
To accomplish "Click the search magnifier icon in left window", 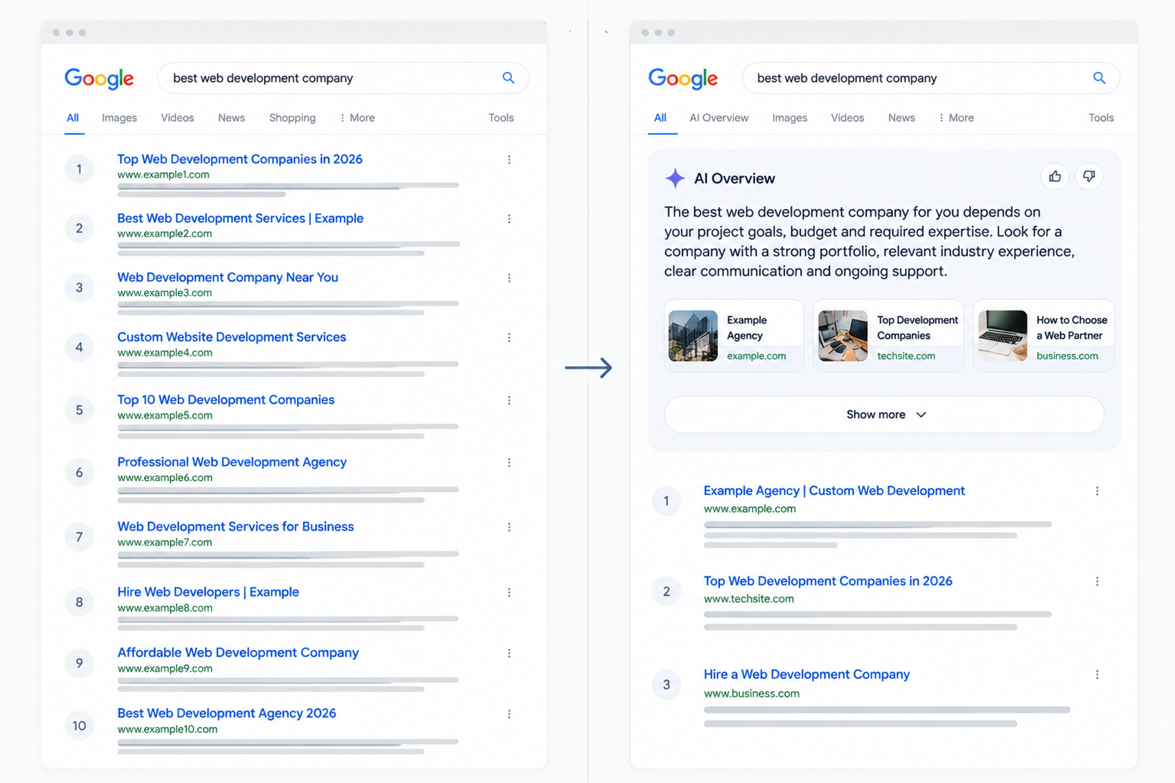I will point(508,78).
